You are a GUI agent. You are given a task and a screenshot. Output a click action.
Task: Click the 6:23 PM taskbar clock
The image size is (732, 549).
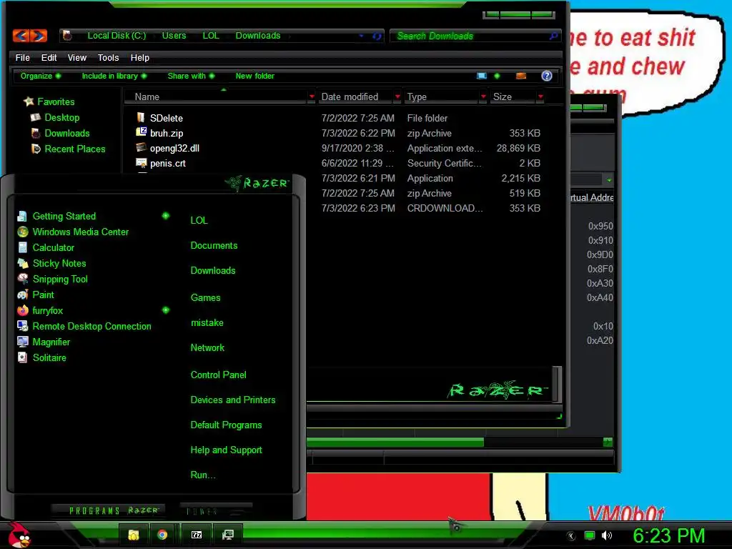(x=668, y=535)
